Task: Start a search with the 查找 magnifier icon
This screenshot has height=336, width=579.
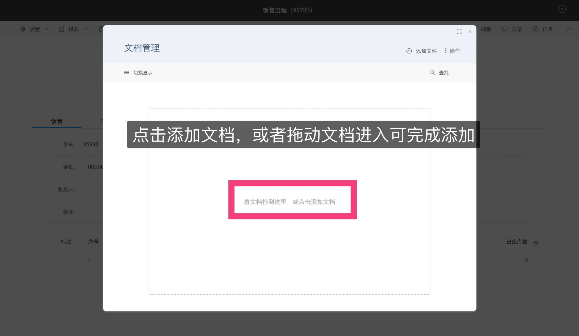Action: [x=432, y=73]
